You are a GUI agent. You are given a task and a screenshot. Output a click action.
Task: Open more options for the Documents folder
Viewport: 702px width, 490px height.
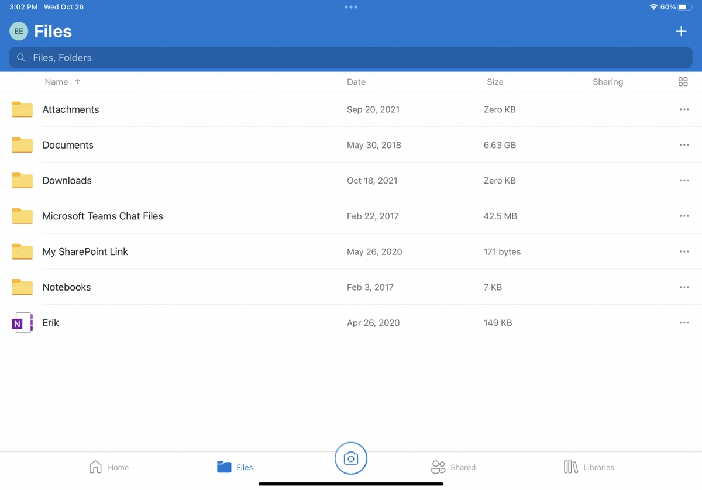point(684,144)
